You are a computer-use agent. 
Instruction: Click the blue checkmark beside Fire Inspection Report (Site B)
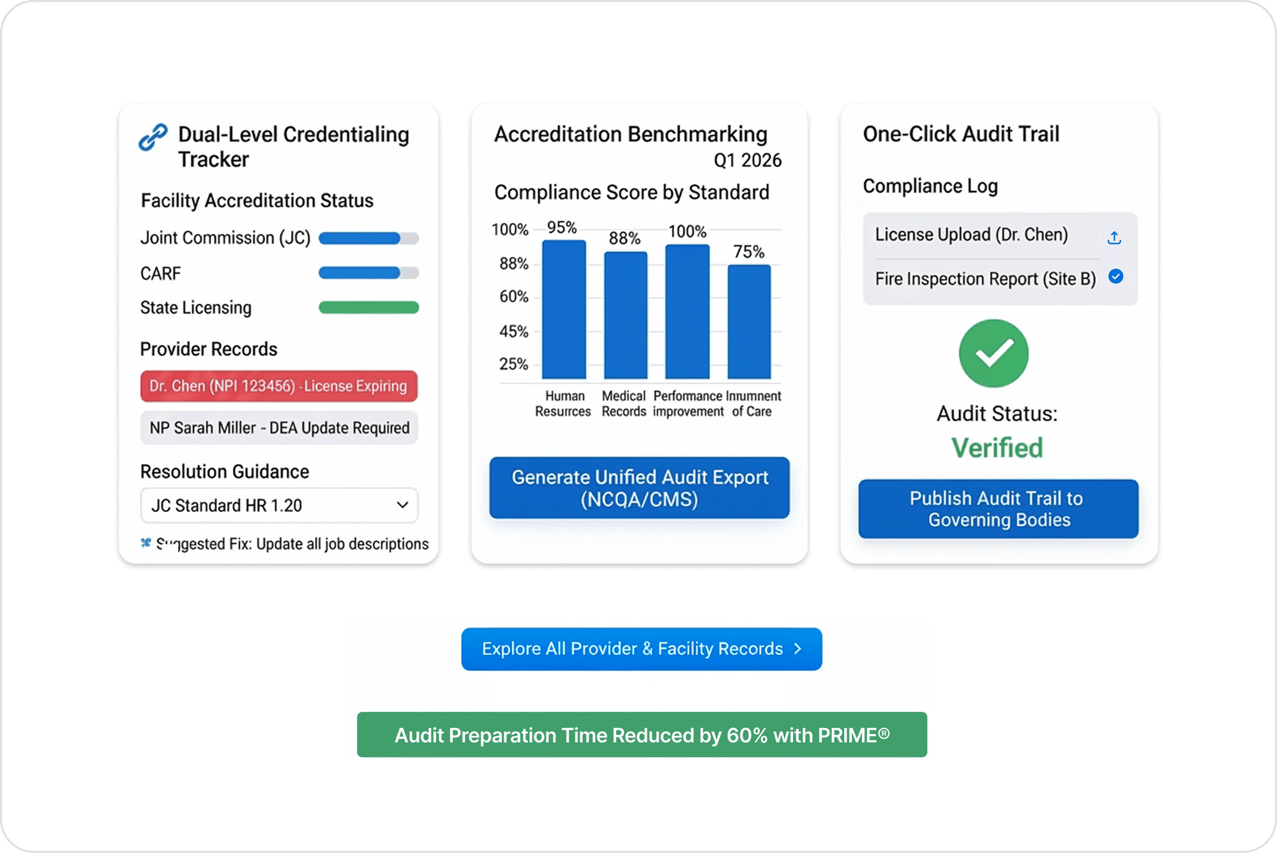coord(1115,278)
